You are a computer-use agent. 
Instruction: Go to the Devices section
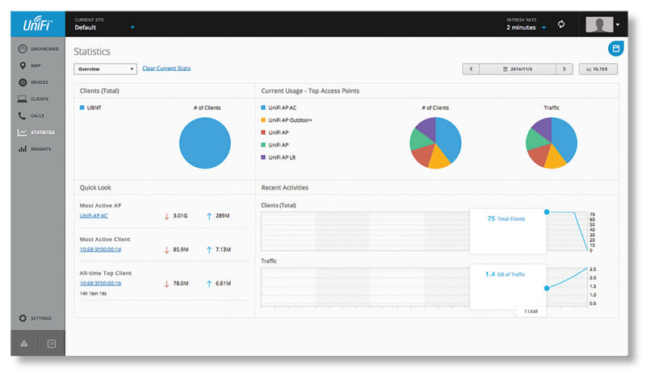tap(33, 82)
